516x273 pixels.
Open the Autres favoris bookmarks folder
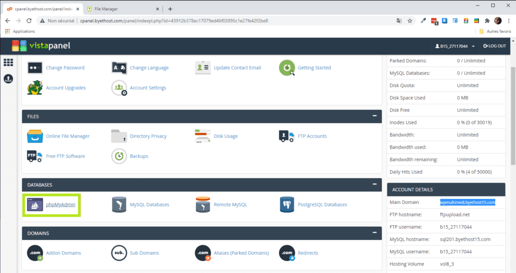495,31
